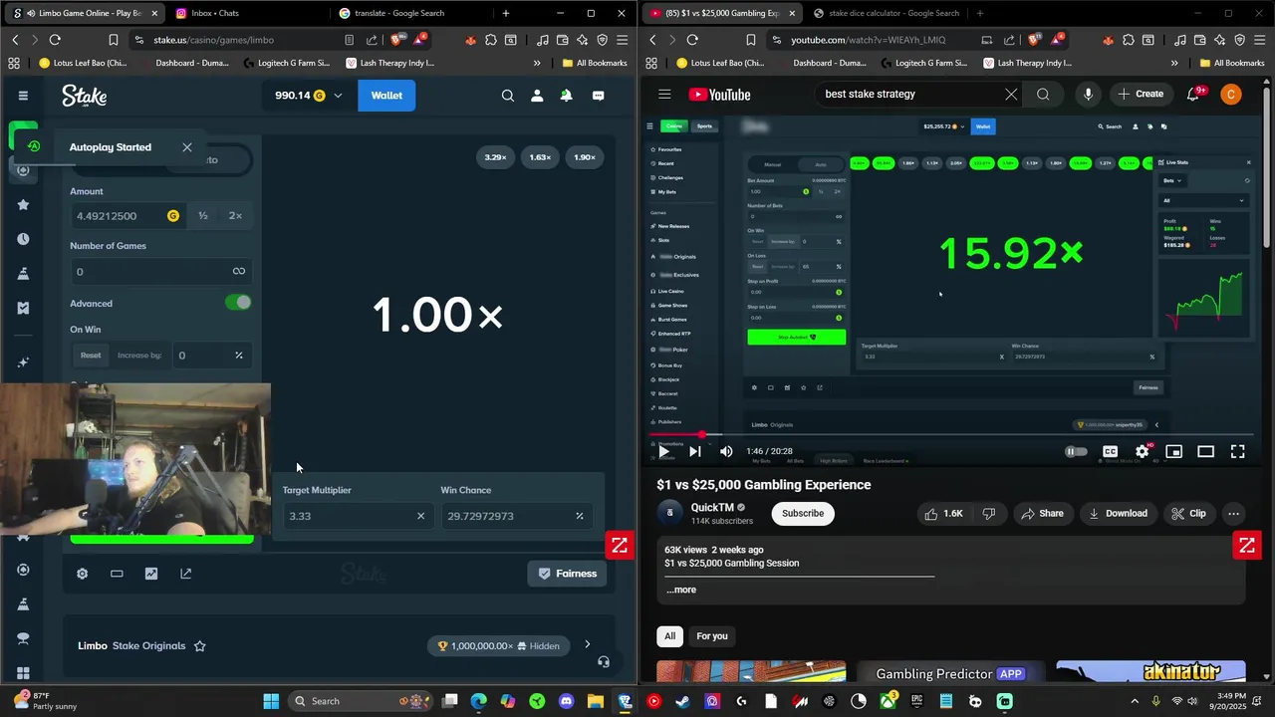
Task: Double the bet amount with 2×
Action: coord(235,216)
